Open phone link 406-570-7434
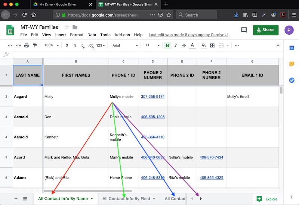299x205 pixels. tap(212, 157)
